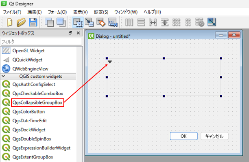Select QgsExpressionBuilderWidget widget
The width and height of the screenshot is (249, 162).
coord(41,148)
